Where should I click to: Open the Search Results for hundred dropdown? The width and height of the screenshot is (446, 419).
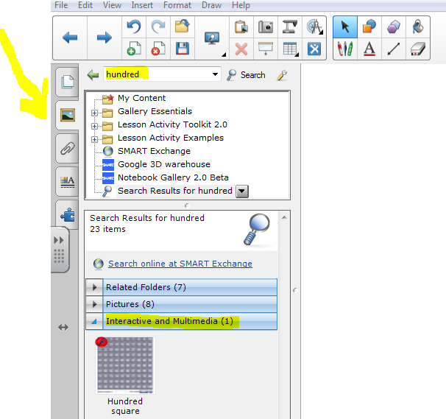click(x=242, y=191)
